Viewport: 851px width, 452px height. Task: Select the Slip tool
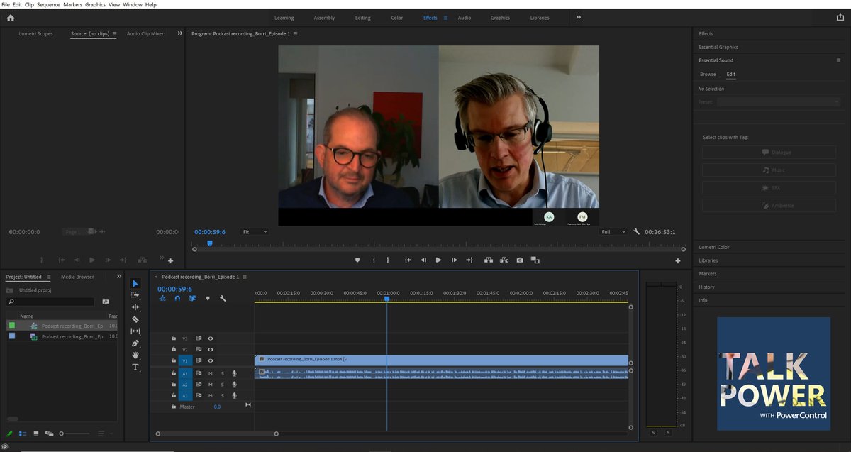pyautogui.click(x=135, y=331)
